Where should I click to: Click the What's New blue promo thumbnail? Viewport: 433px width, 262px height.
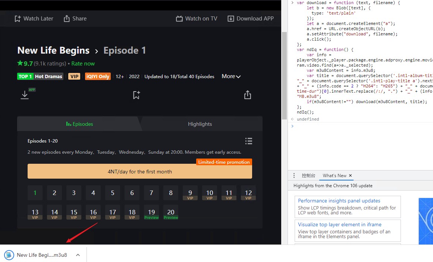coord(426,221)
